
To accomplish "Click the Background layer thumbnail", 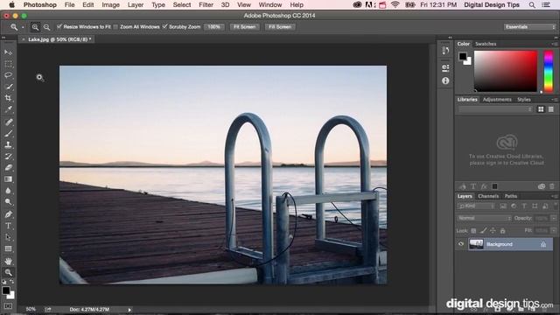I will click(476, 244).
